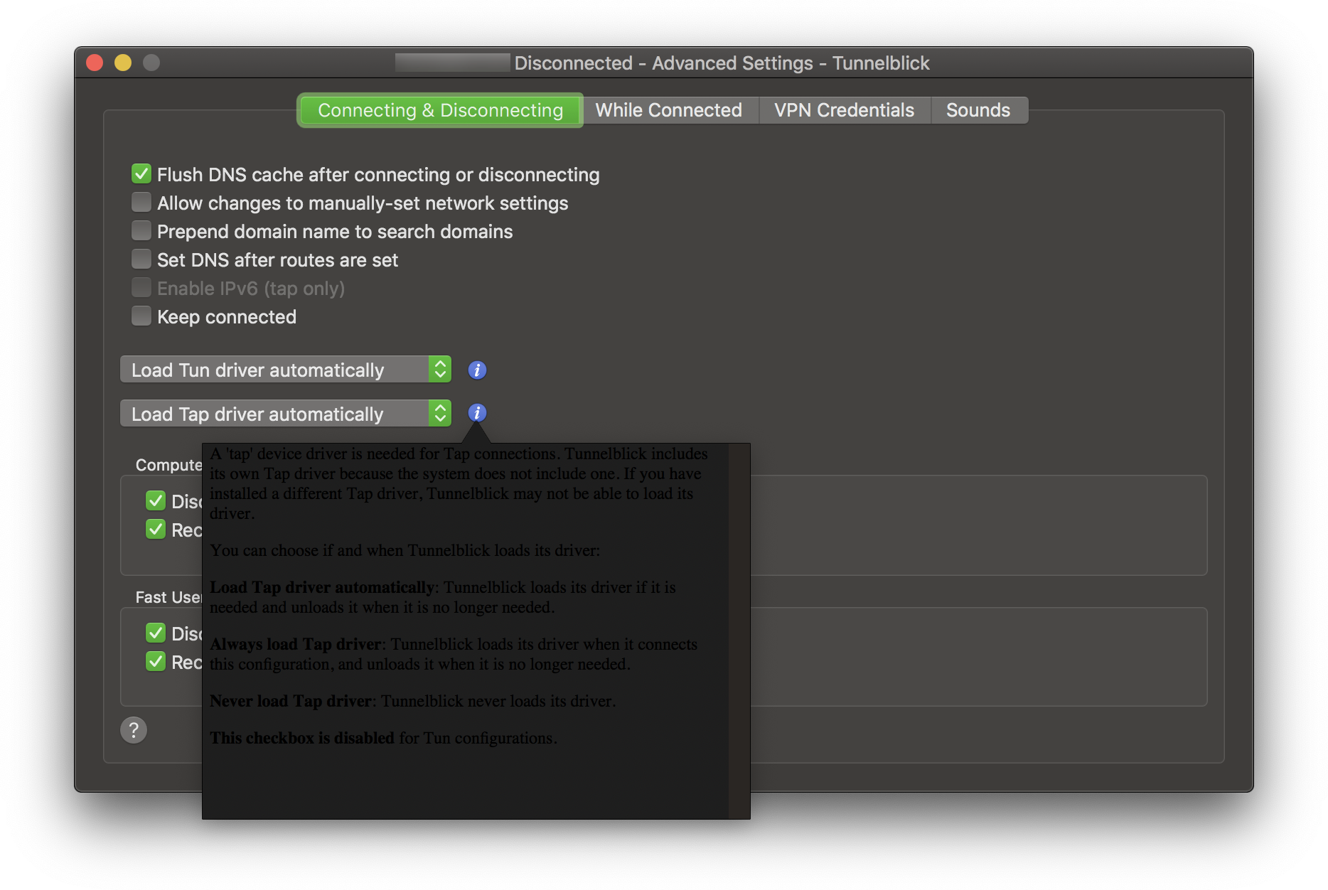This screenshot has width=1328, height=890.
Task: Open the While Connected tab
Action: tap(669, 110)
